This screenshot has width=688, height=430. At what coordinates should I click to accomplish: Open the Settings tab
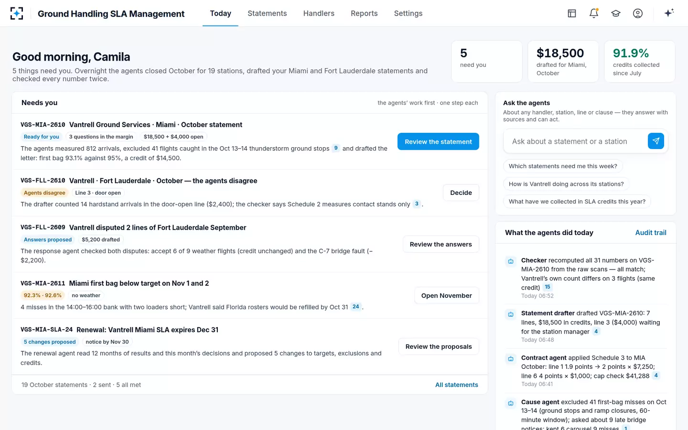408,13
